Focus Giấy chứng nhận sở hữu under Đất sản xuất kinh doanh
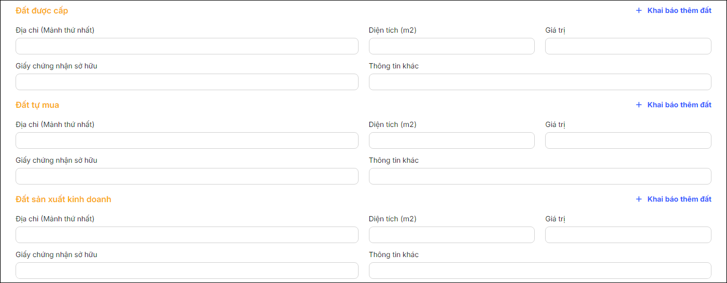 coord(187,271)
